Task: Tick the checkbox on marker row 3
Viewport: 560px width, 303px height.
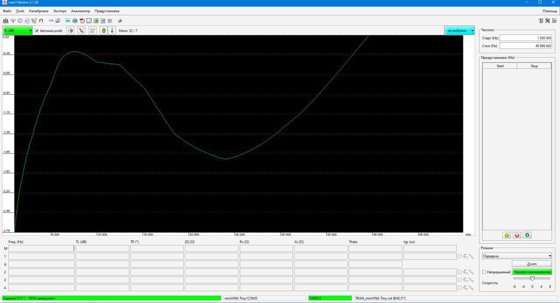Action: (x=459, y=280)
